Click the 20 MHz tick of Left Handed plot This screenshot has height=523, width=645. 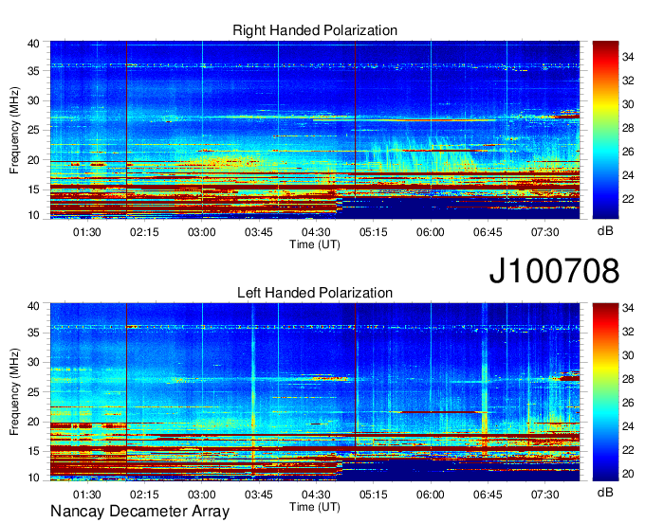pyautogui.click(x=33, y=422)
